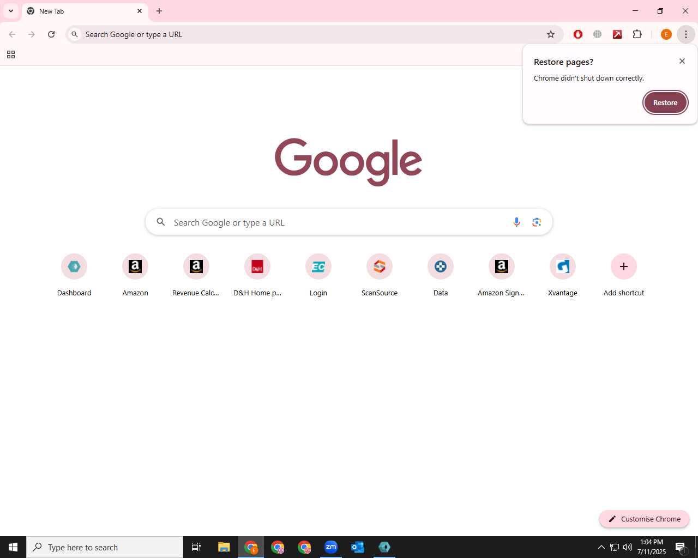Go forward to next page
The height and width of the screenshot is (558, 698).
pos(32,34)
